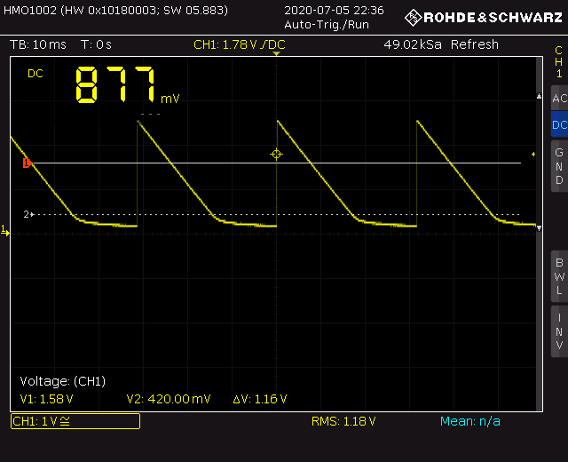568x462 pixels.
Task: Select AC coupling softkey
Action: [x=559, y=99]
